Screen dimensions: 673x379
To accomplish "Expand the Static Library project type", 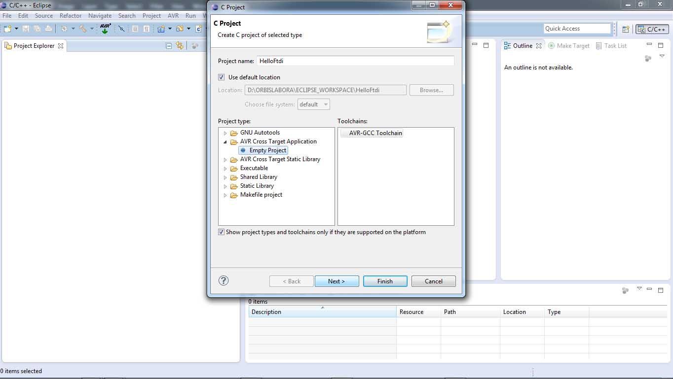I will pos(225,186).
